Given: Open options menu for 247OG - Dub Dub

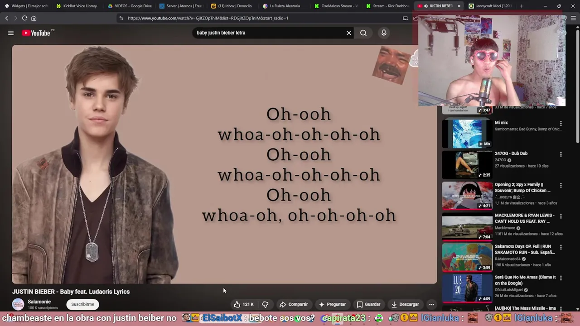Looking at the screenshot, I should 561,154.
